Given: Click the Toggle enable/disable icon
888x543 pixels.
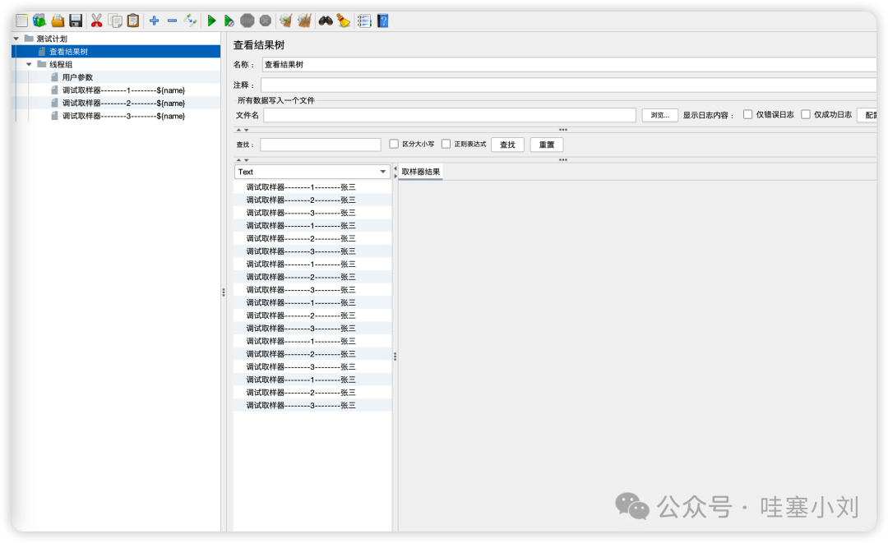Looking at the screenshot, I should coord(190,21).
